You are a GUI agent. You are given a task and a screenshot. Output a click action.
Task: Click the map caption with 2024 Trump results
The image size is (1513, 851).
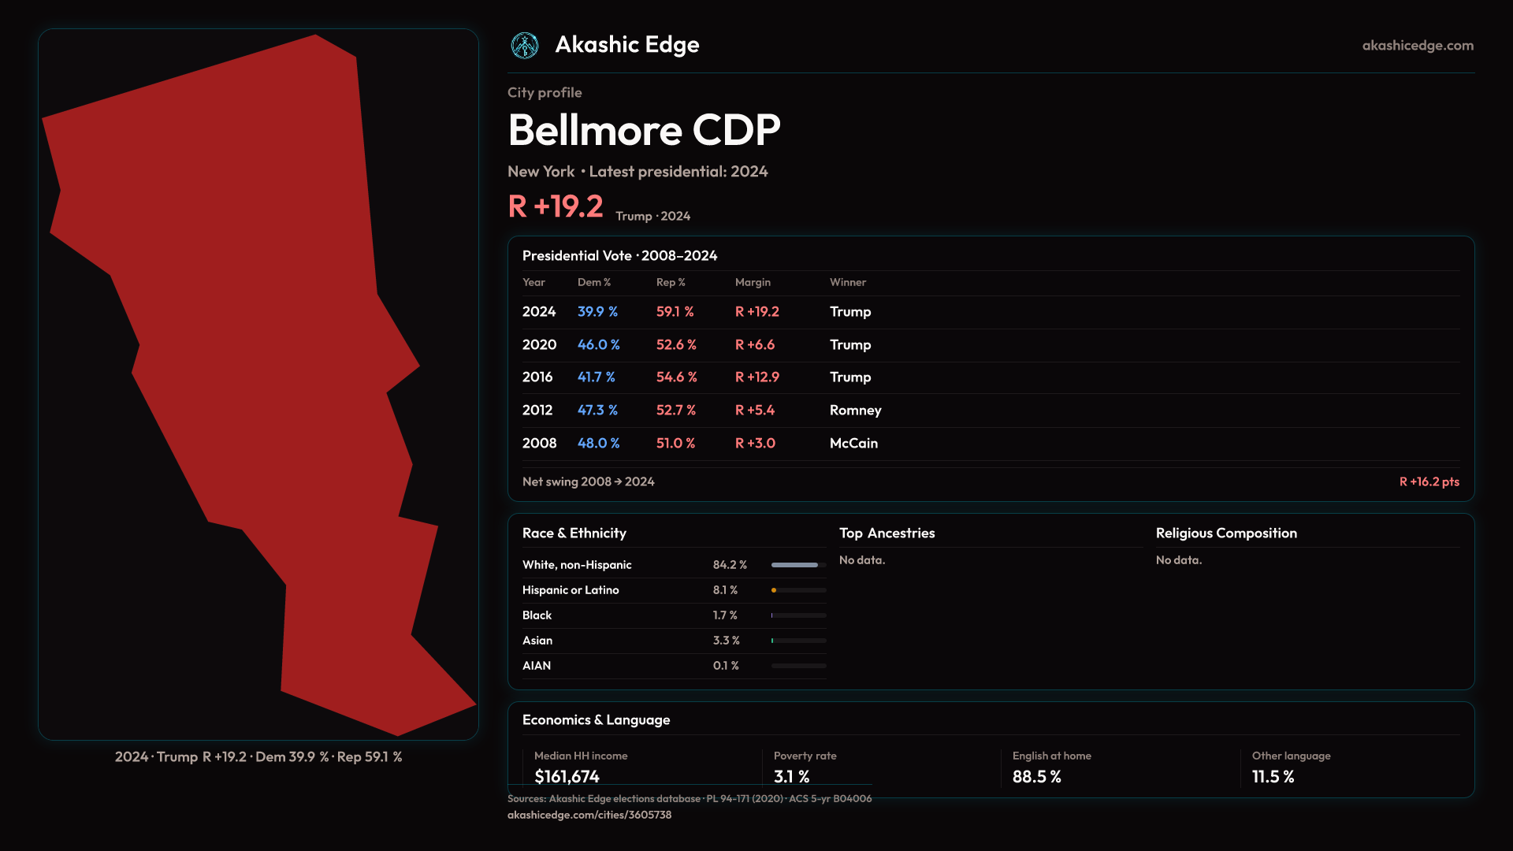(258, 757)
